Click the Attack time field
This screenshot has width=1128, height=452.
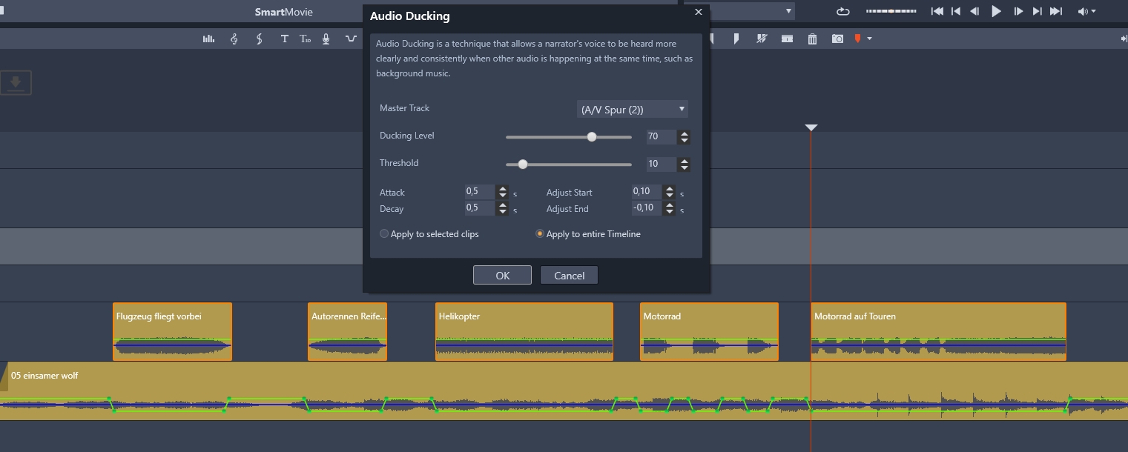(x=479, y=191)
